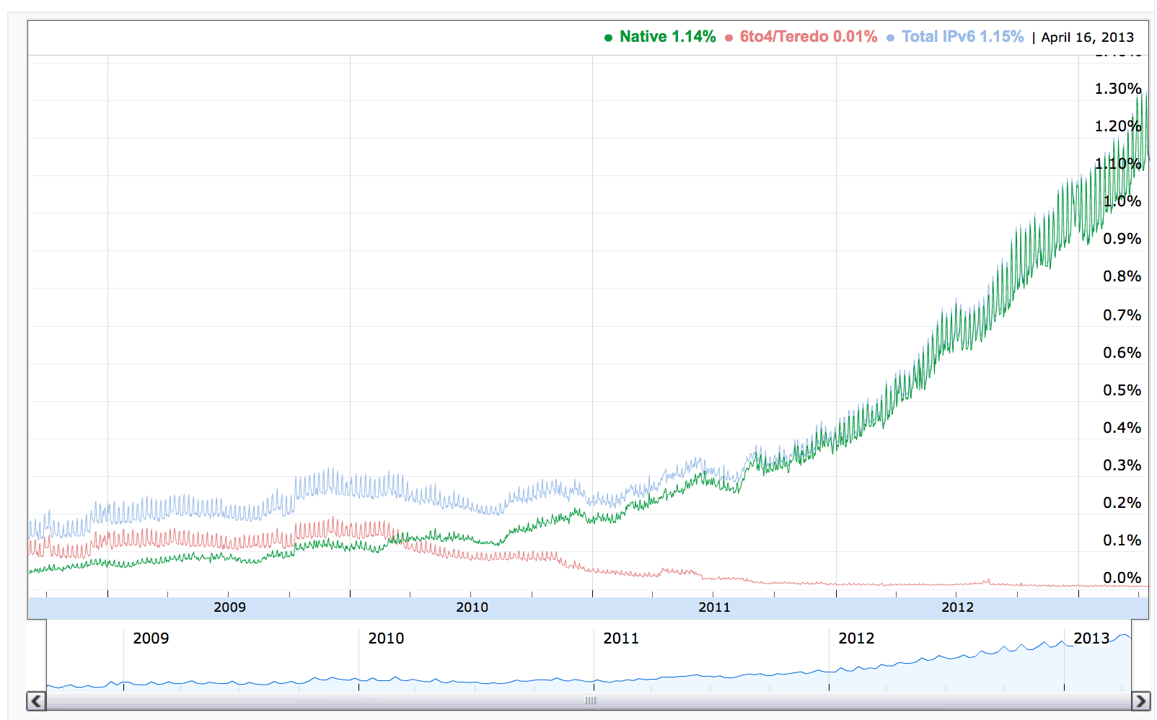This screenshot has width=1157, height=720.
Task: Click 2009 on the main chart x-axis
Action: pyautogui.click(x=229, y=607)
